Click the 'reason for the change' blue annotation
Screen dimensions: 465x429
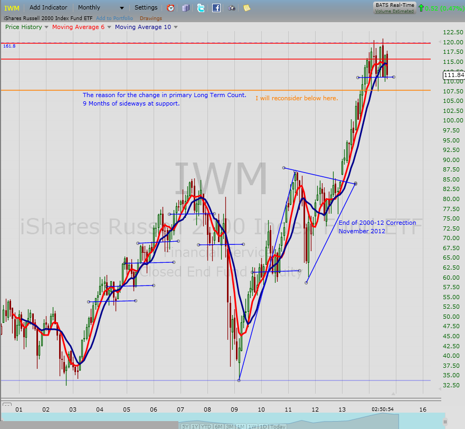(x=164, y=95)
